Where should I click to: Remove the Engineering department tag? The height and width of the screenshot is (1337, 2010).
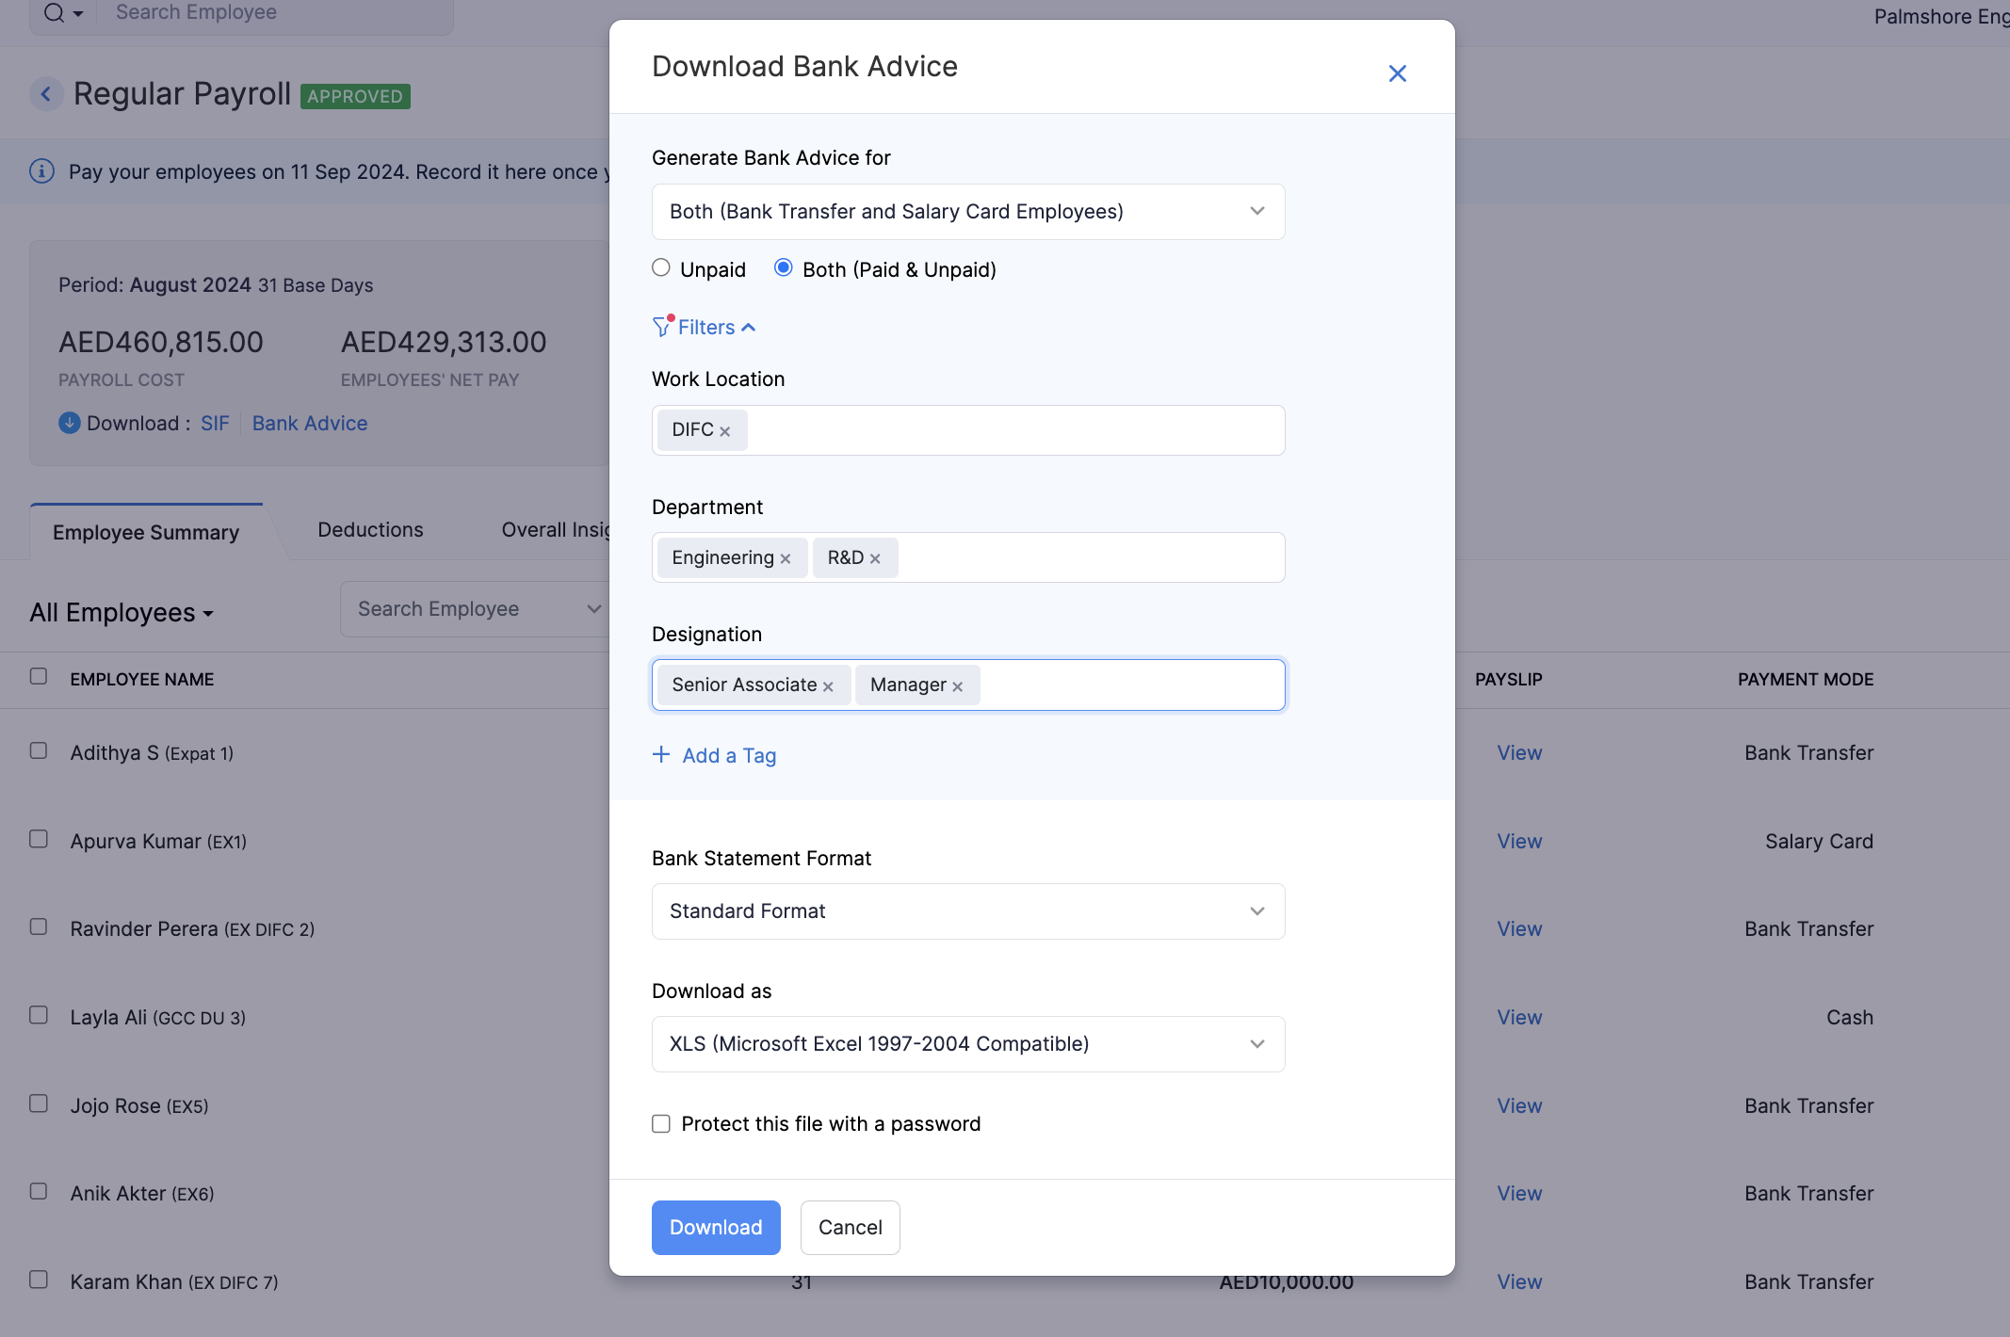point(785,558)
